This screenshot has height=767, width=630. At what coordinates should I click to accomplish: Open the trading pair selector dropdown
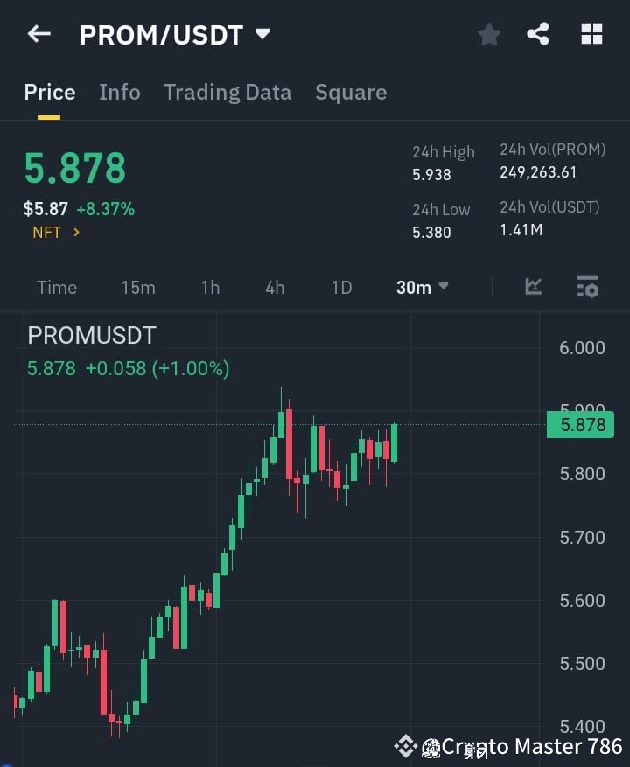(262, 34)
